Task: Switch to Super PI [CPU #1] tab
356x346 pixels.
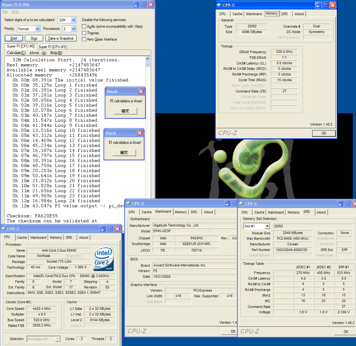Action: (52, 47)
